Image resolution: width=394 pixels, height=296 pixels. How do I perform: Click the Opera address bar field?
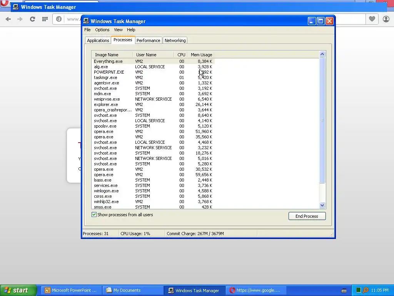pos(209,19)
